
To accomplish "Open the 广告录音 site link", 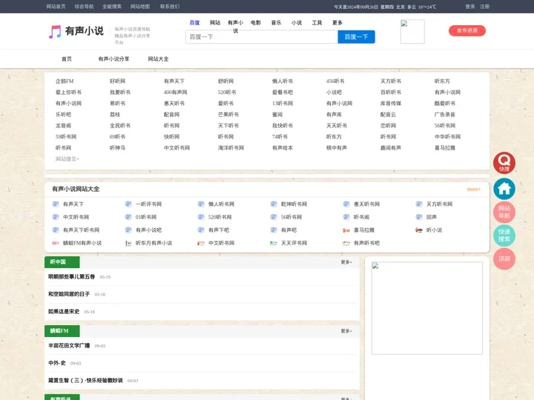I will click(445, 114).
